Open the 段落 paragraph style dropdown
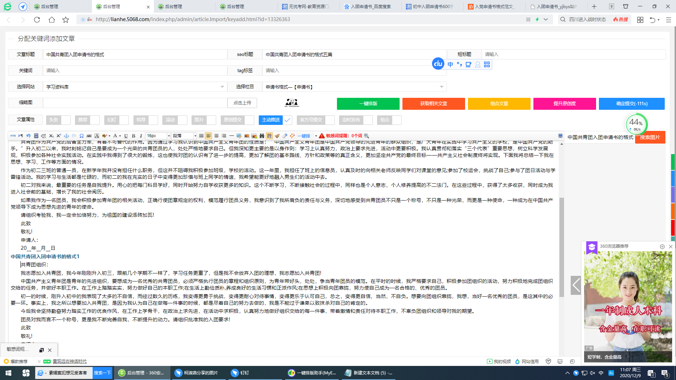This screenshot has width=676, height=380. coord(183,136)
